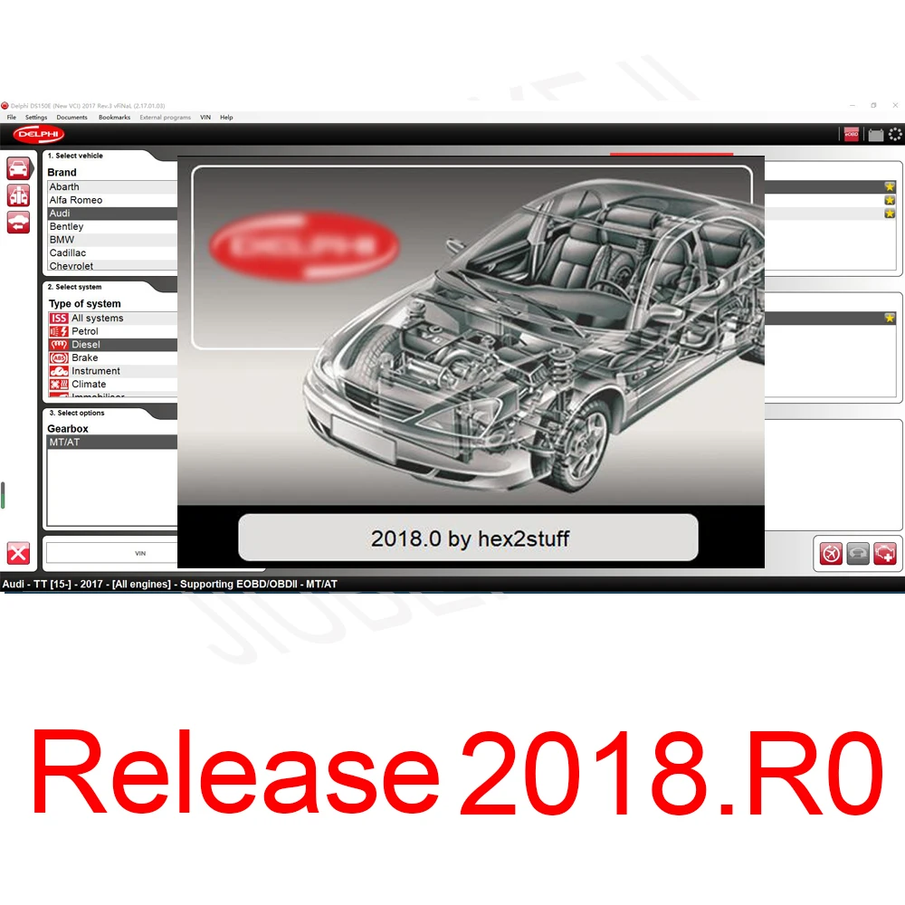Open engine-with-plus diagnose icon
This screenshot has width=905, height=905.
[885, 554]
